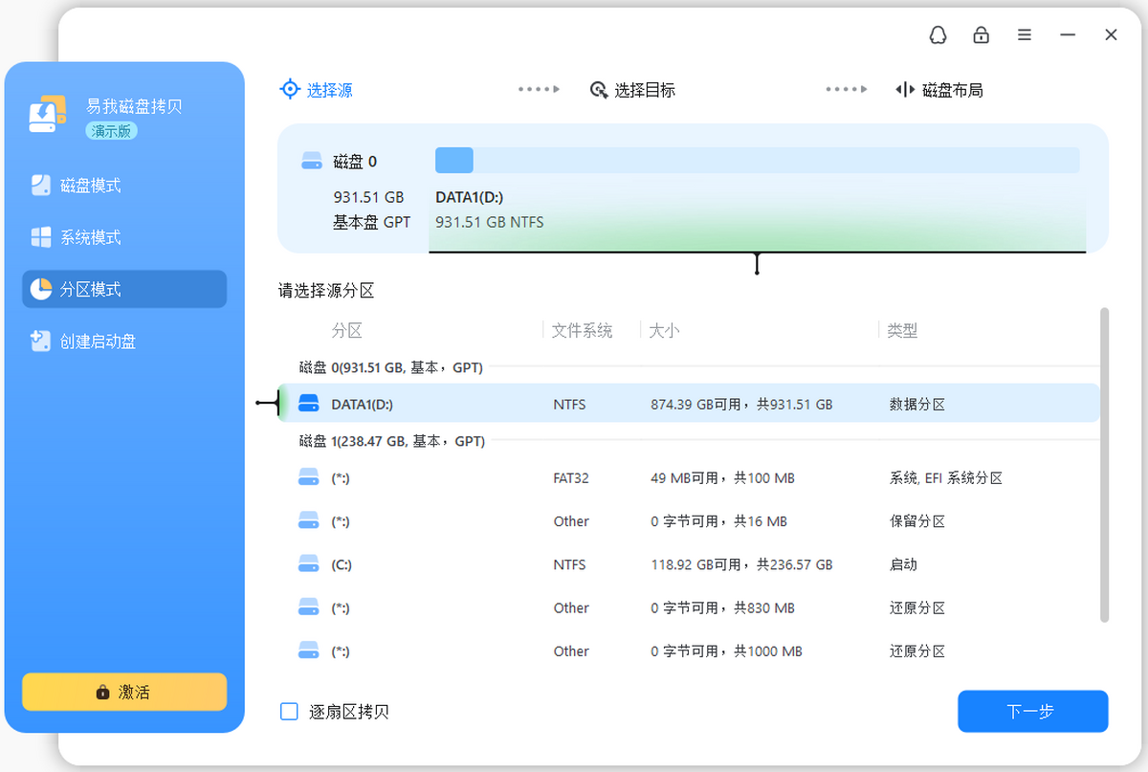Click the 系统, EFI 系统分区 type cell
The width and height of the screenshot is (1148, 772).
tap(946, 477)
